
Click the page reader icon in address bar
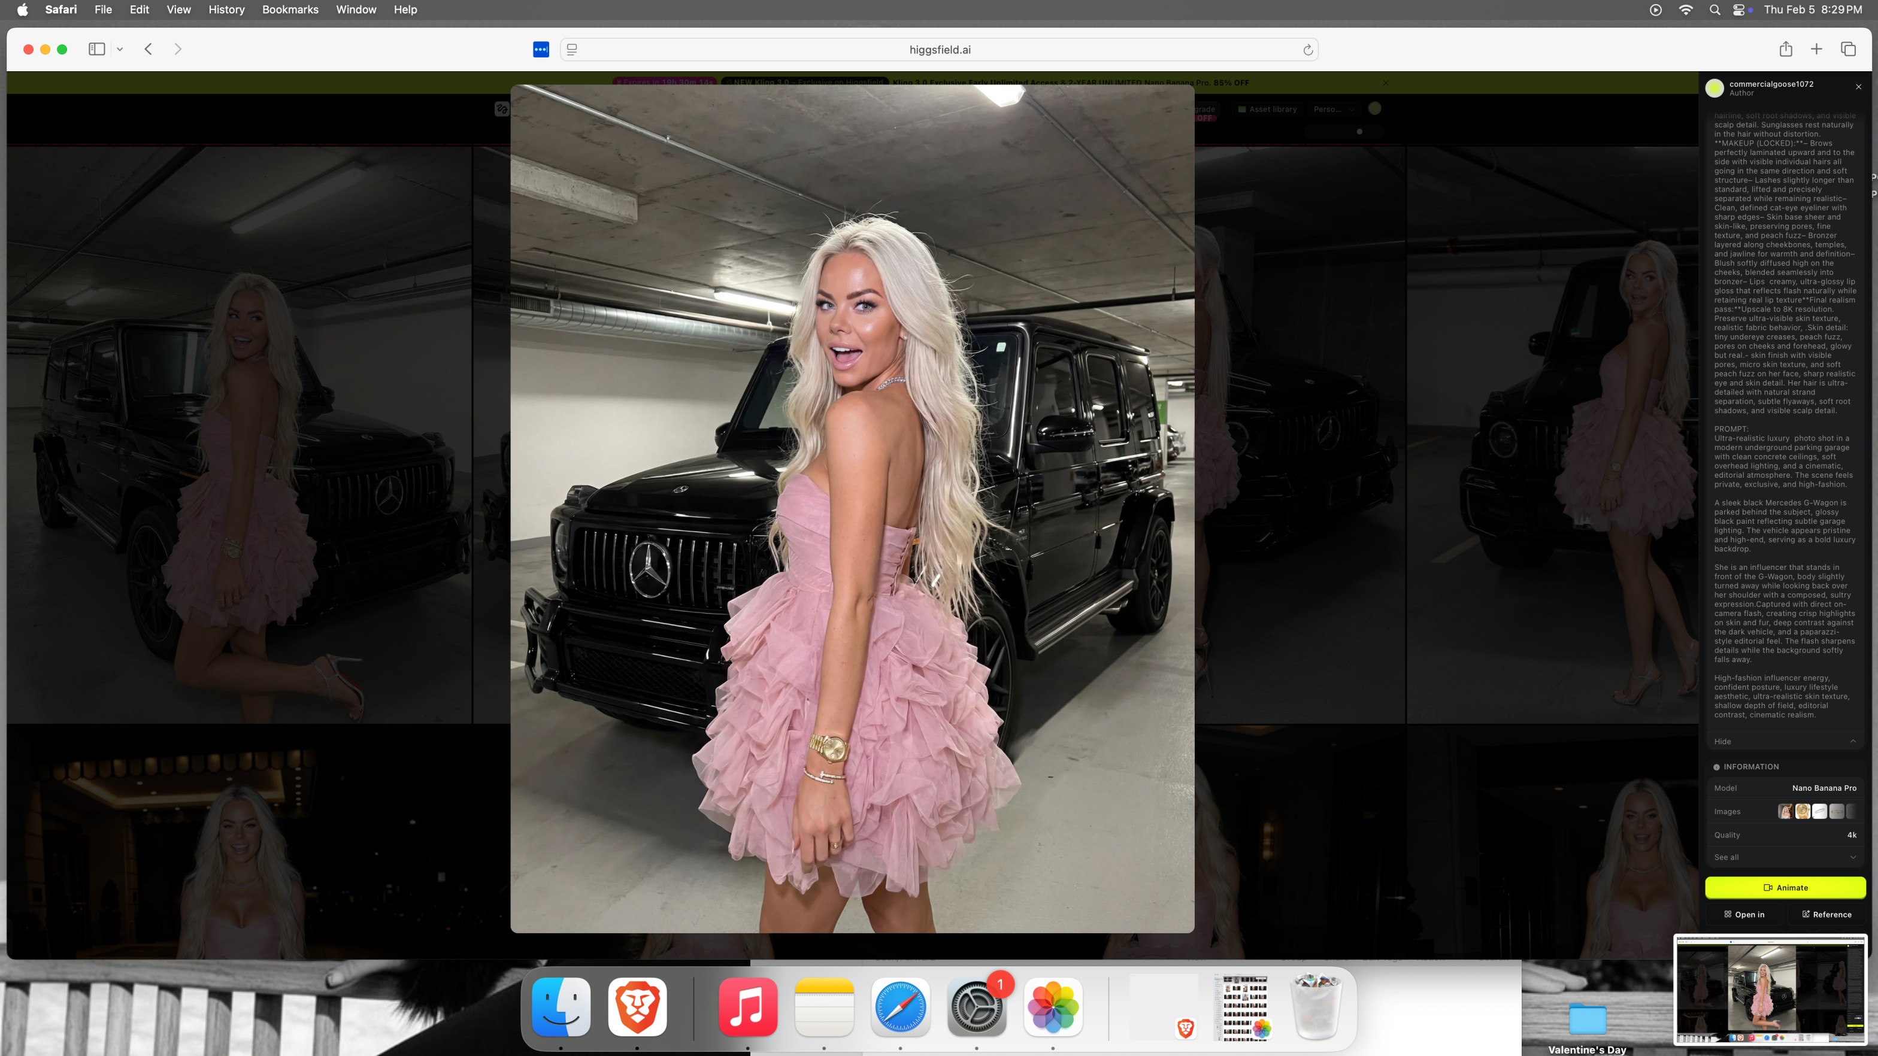pos(573,50)
